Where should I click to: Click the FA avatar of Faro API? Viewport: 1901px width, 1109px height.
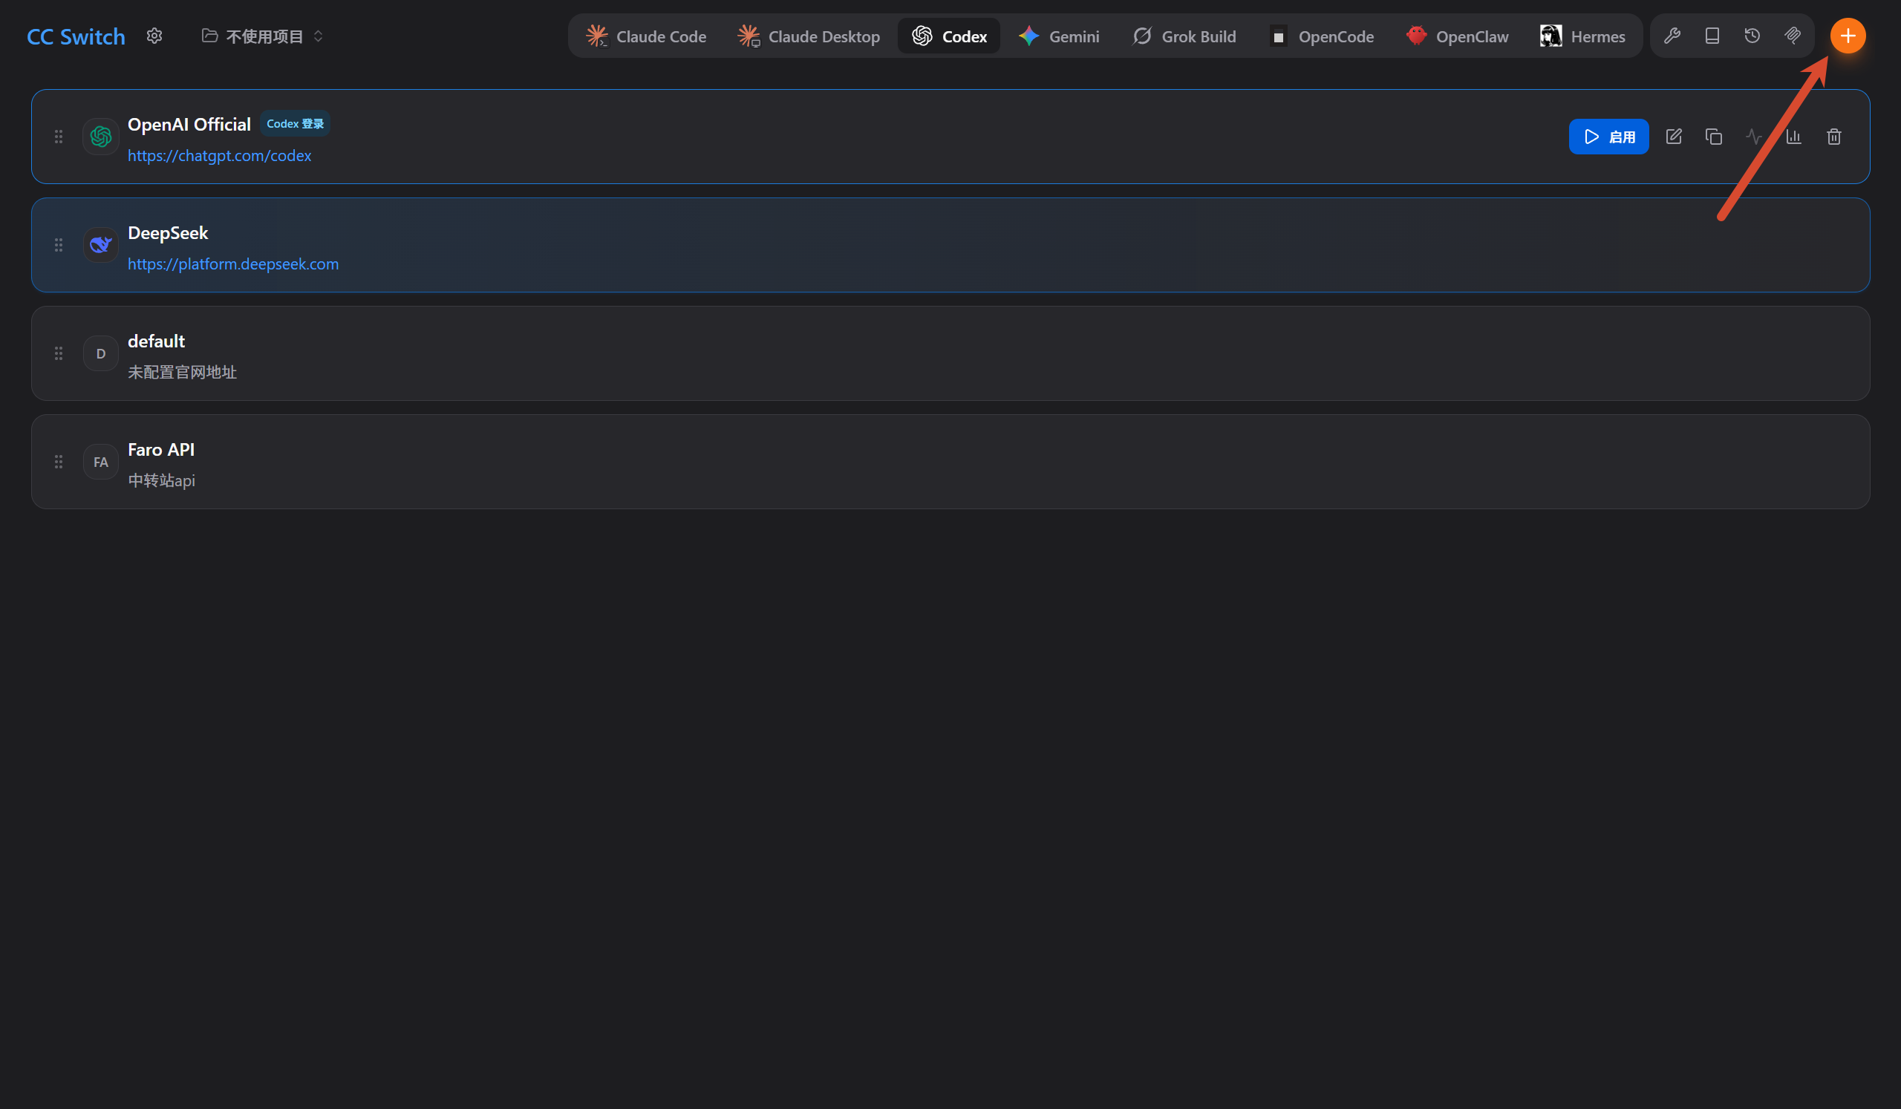[100, 462]
